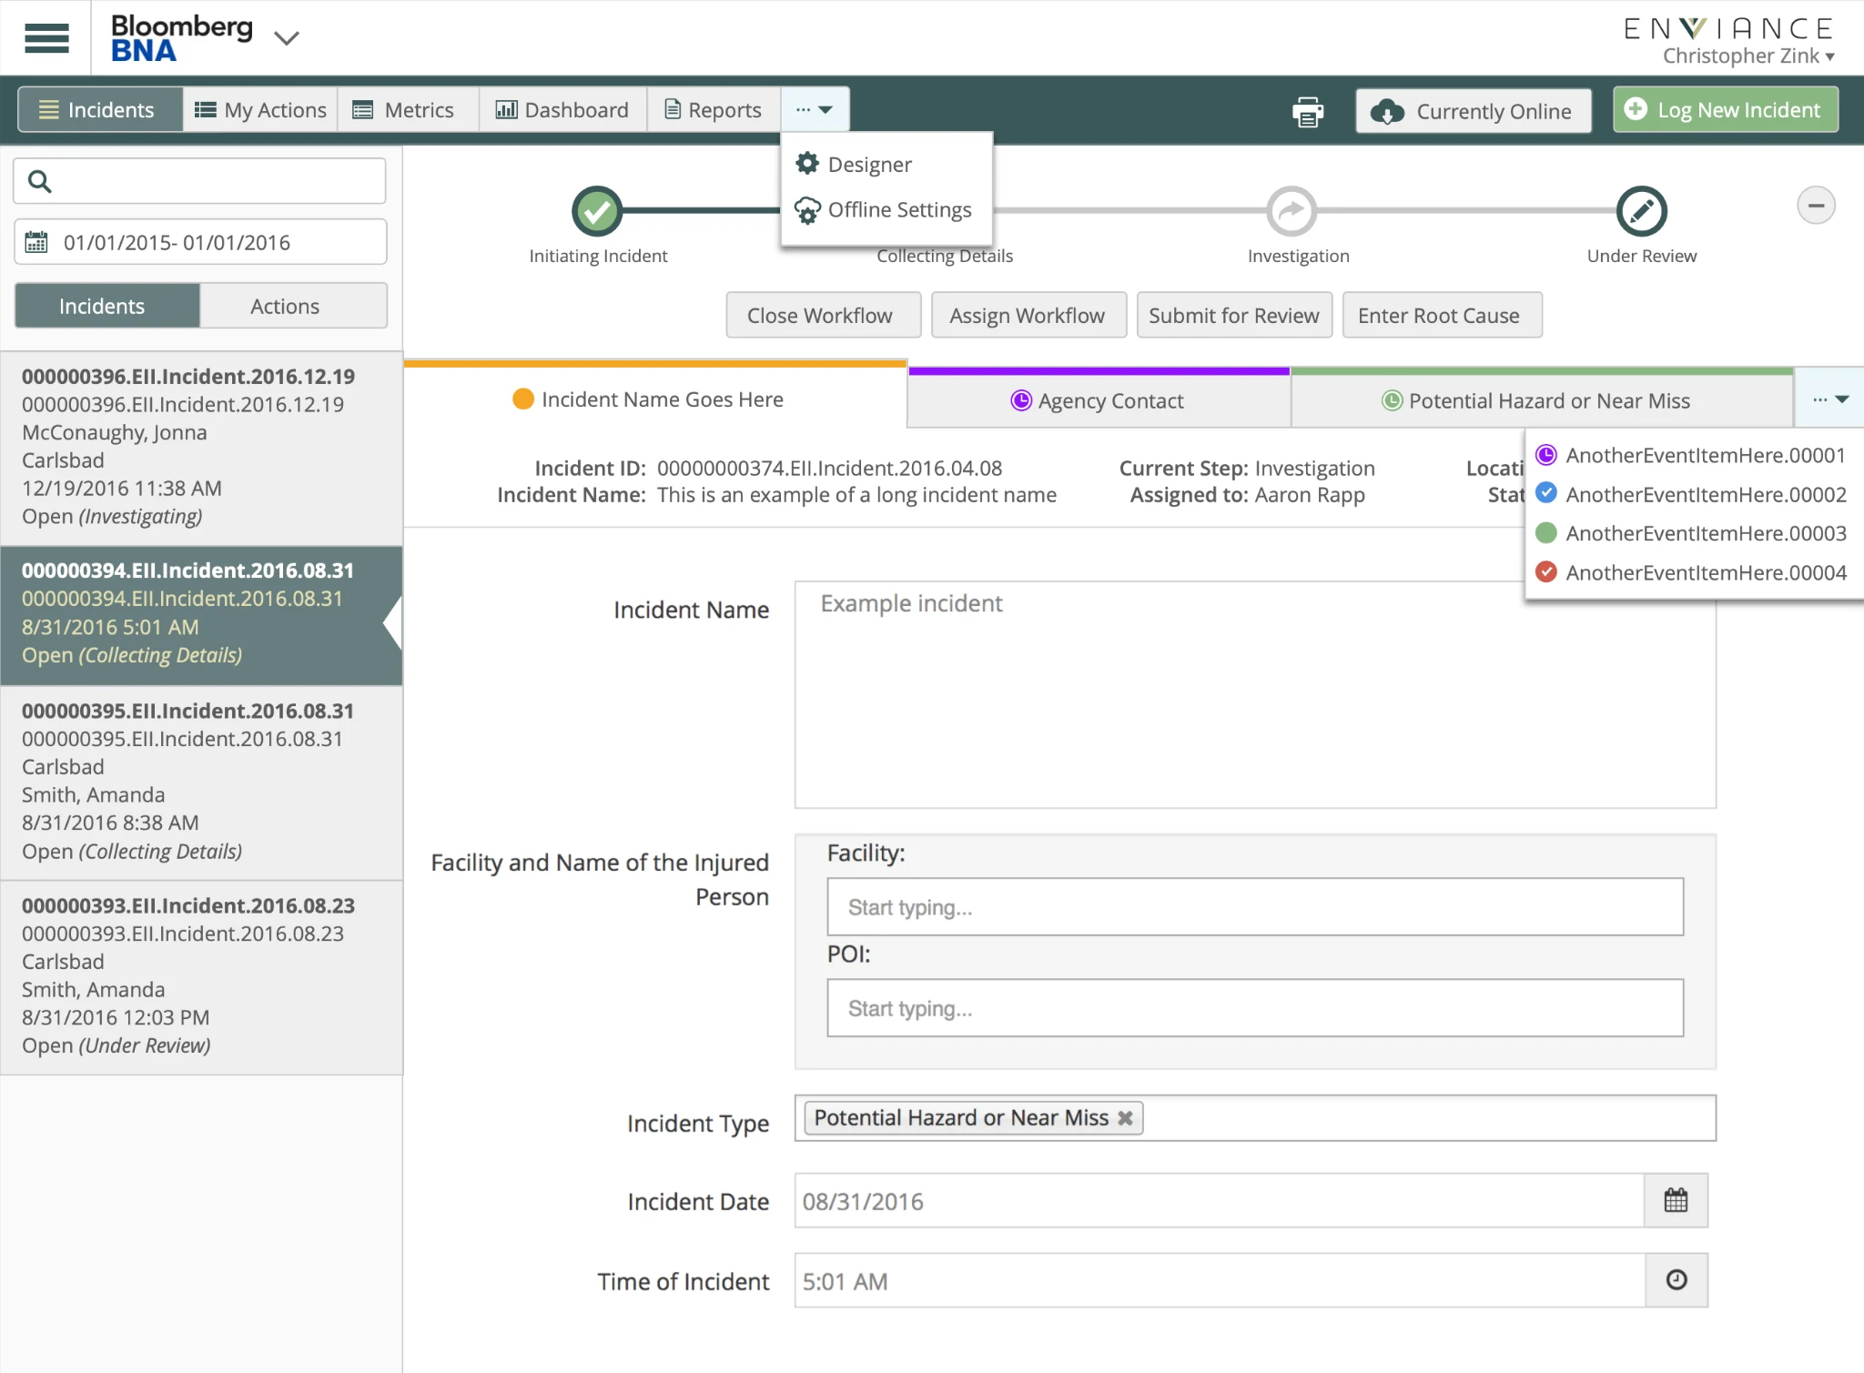
Task: Switch sidebar list to Actions
Action: tap(293, 306)
